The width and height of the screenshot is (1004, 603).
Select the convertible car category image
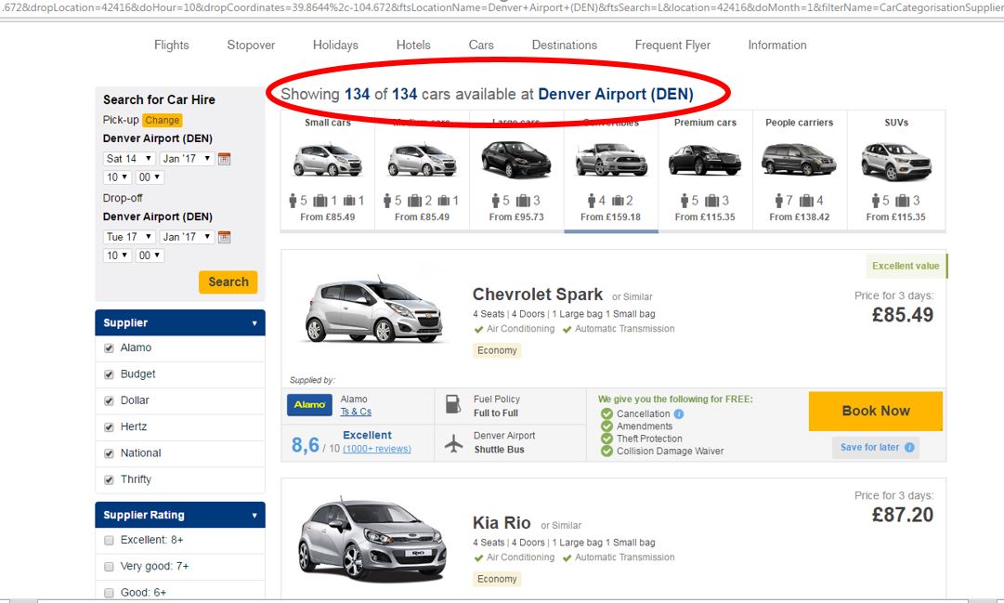click(611, 160)
